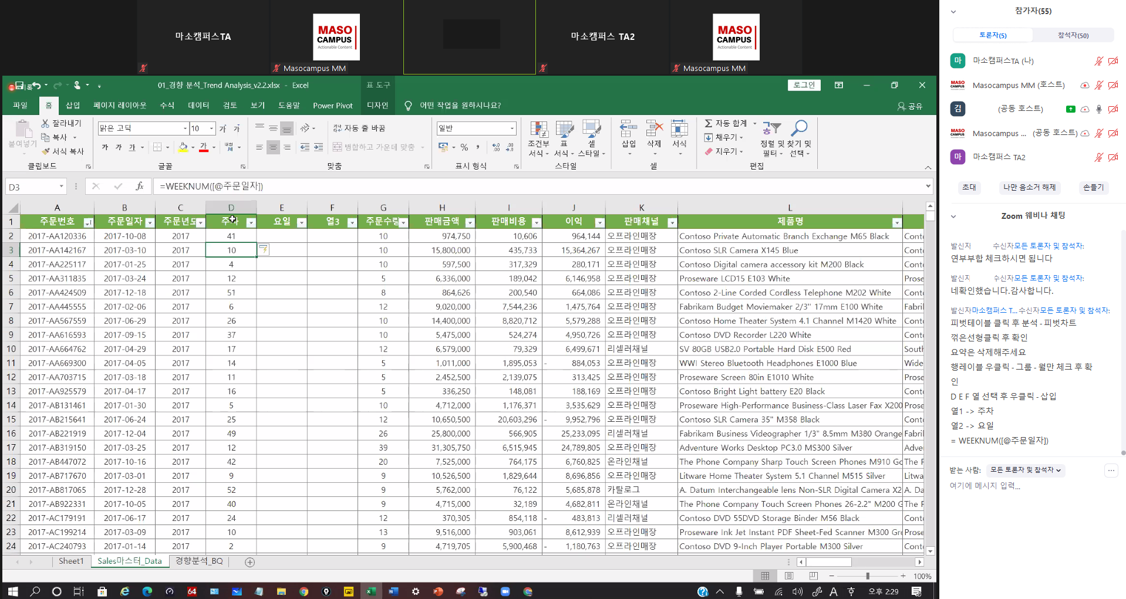
Task: Click the 손들기 button
Action: pyautogui.click(x=1093, y=187)
